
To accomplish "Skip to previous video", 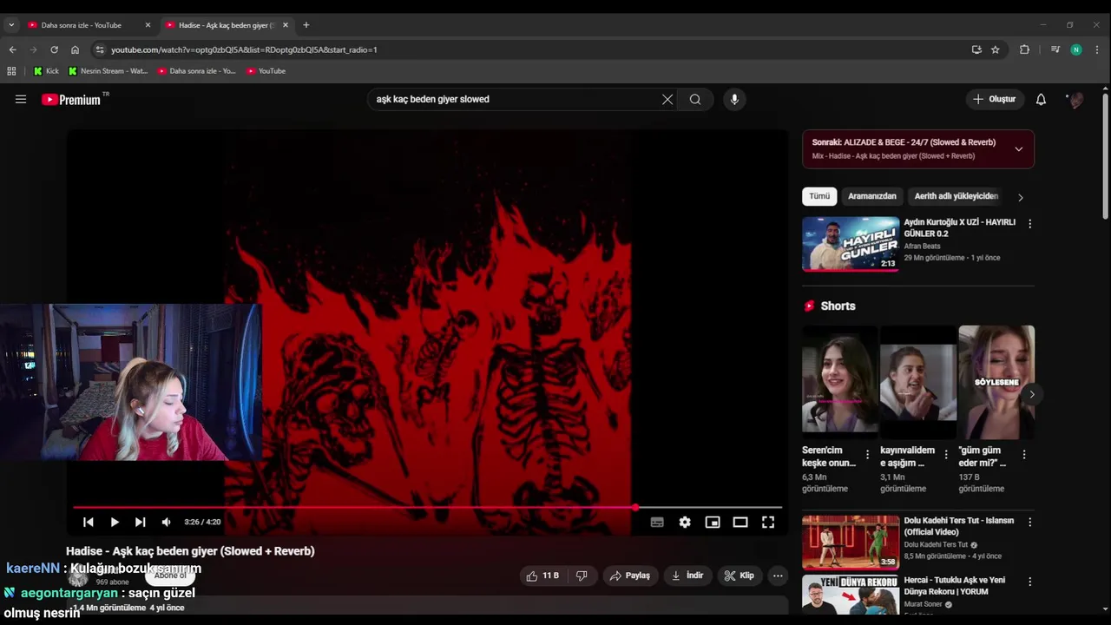I will 89,522.
